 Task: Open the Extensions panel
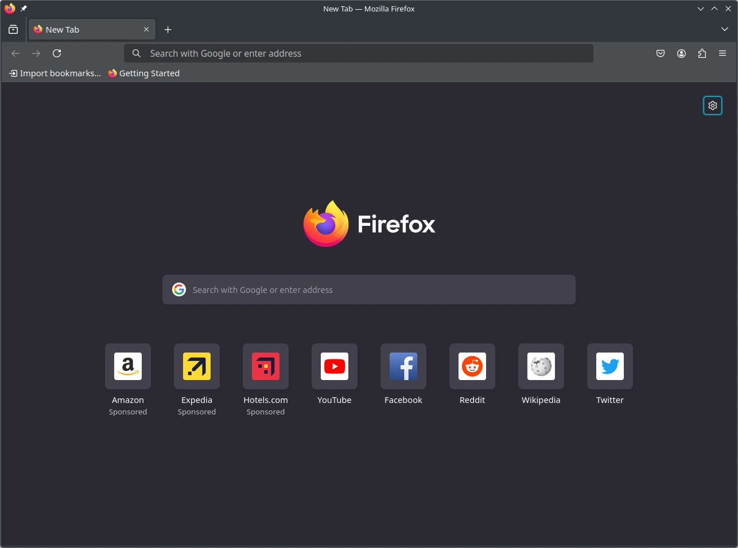coord(702,53)
